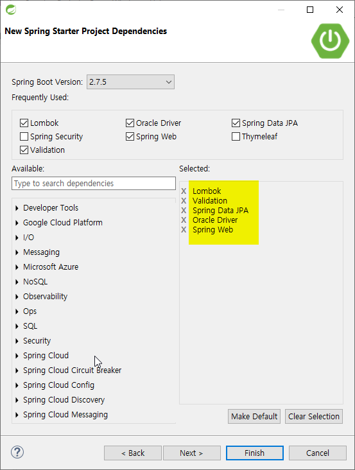Uncheck the Lombok checkbox
355x470 pixels.
24,123
